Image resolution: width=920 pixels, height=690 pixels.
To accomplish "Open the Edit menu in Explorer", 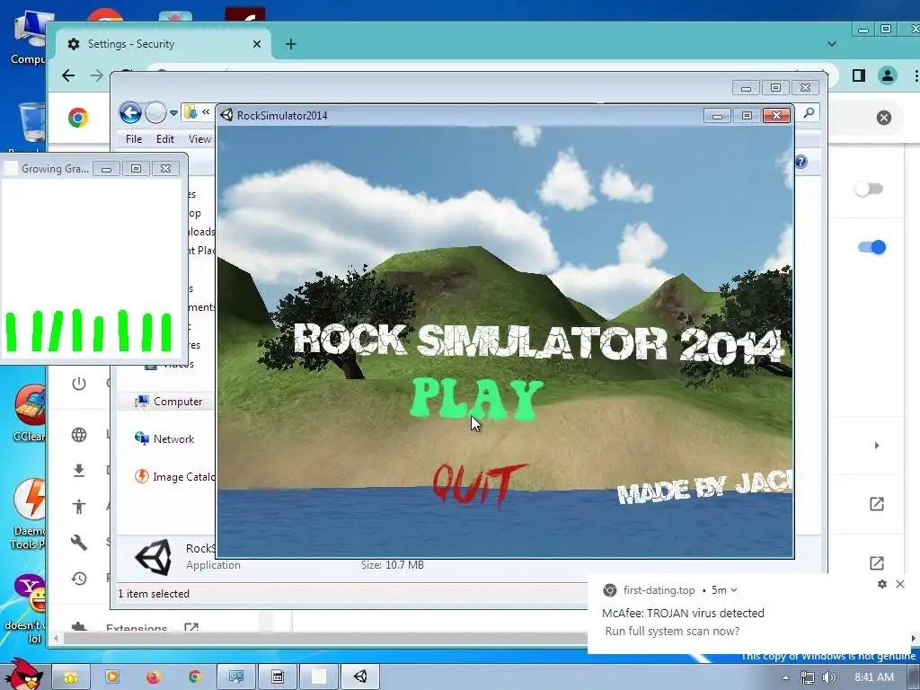I will pos(165,139).
